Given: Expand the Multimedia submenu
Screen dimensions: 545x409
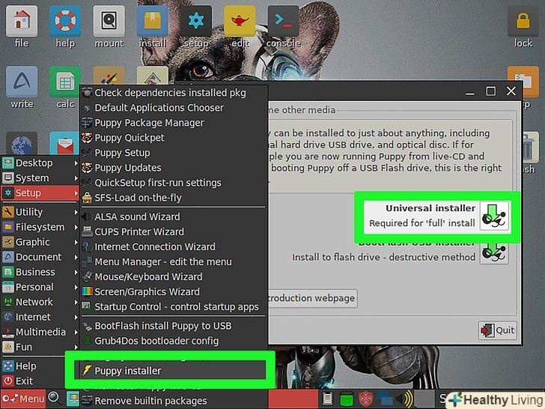Looking at the screenshot, I should pos(40,332).
